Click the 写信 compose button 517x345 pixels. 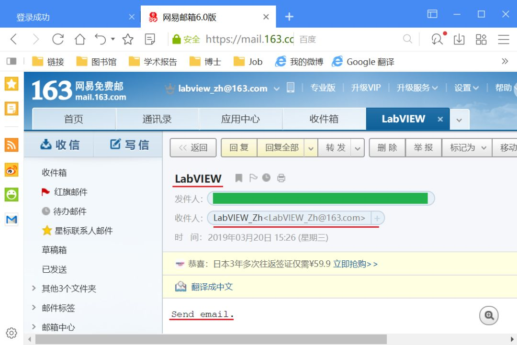[x=130, y=145]
